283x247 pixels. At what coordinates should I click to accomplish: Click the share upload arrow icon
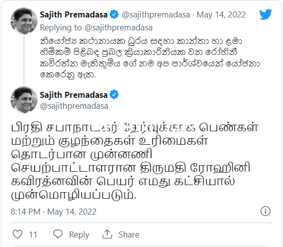pyautogui.click(x=107, y=234)
